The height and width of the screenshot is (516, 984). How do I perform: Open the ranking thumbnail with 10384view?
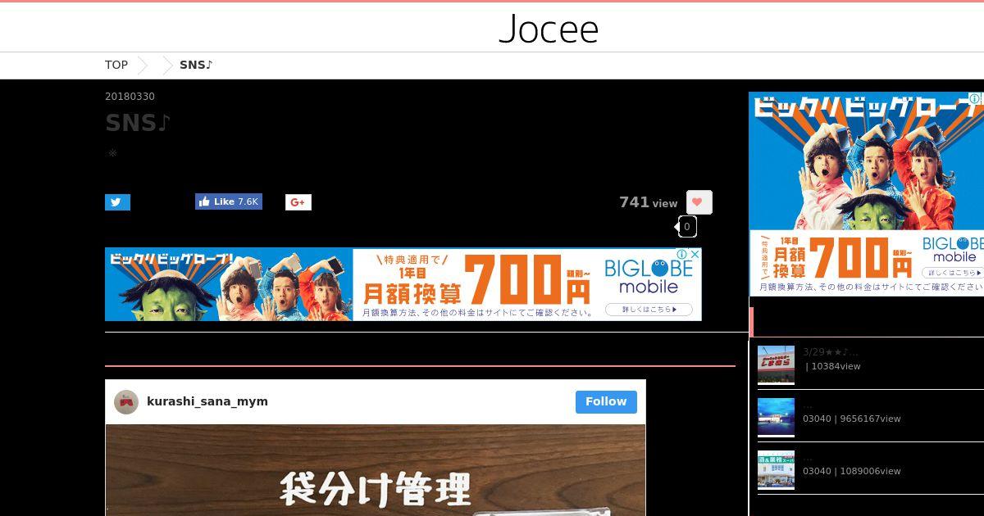pos(776,365)
